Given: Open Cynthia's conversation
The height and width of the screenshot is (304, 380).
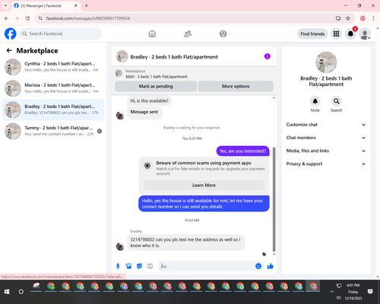Looking at the screenshot, I should [x=53, y=67].
